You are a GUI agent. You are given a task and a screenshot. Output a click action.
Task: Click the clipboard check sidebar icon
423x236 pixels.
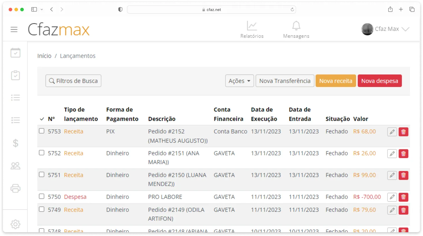(15, 75)
